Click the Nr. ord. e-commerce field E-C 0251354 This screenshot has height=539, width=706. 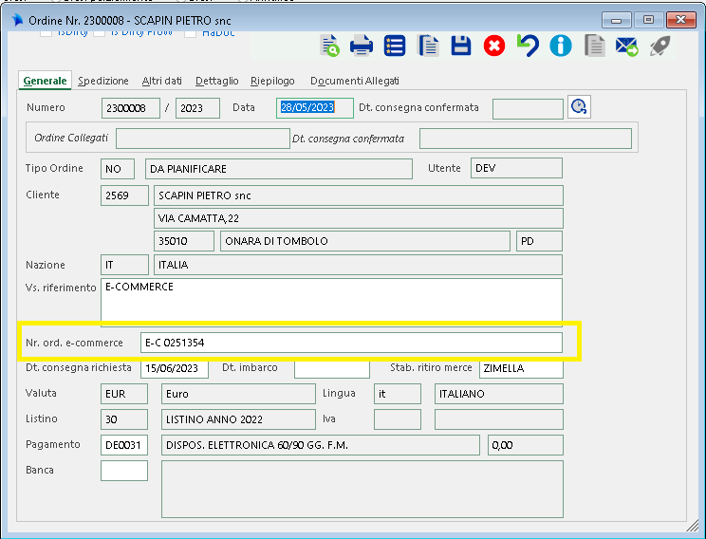[351, 343]
